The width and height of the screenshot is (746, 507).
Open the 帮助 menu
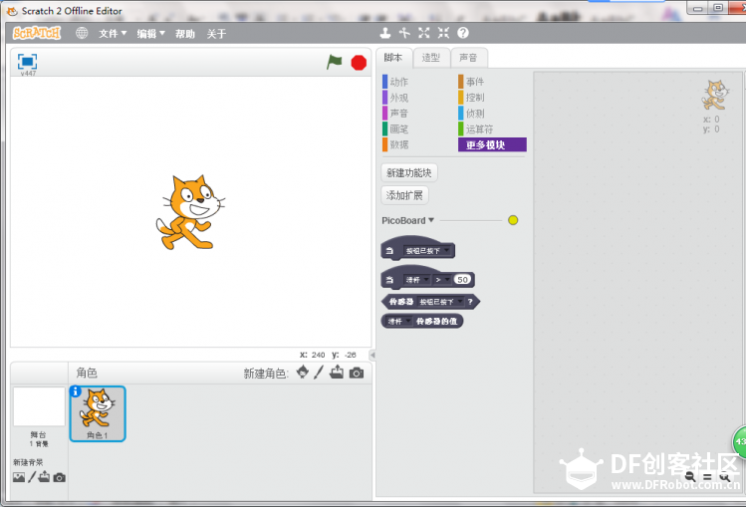185,34
